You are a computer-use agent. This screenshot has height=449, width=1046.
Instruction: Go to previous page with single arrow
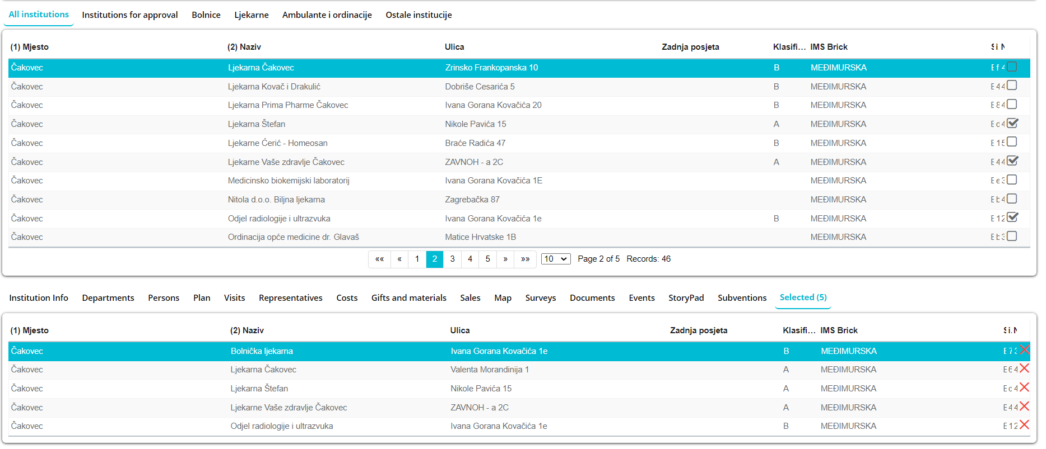click(x=399, y=259)
